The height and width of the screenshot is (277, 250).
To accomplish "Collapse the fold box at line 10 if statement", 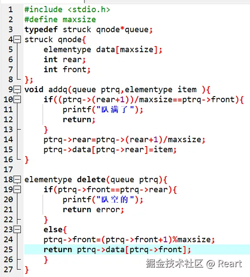I will coord(17,100).
